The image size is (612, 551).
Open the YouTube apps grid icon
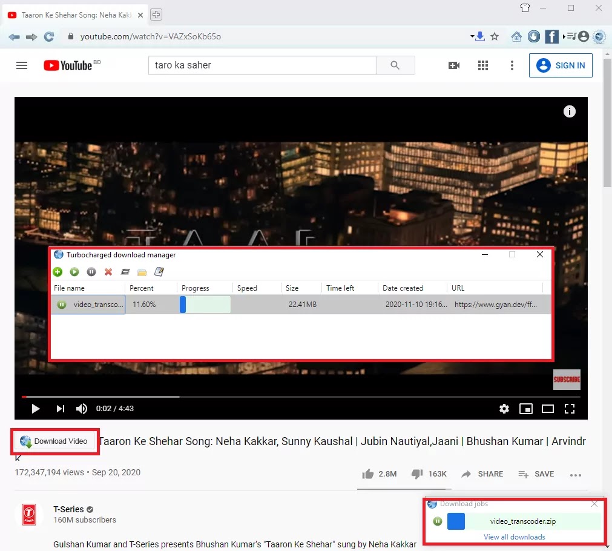pos(483,65)
